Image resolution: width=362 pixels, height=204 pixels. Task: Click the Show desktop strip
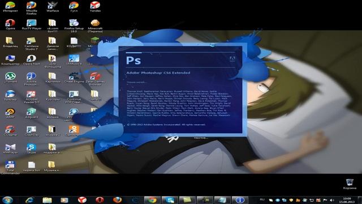click(360, 200)
